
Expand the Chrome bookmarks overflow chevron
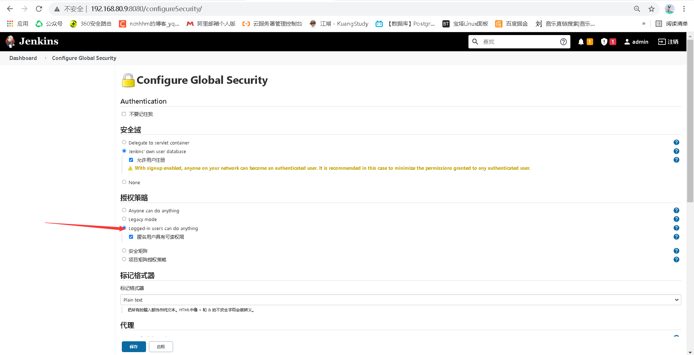[x=644, y=23]
